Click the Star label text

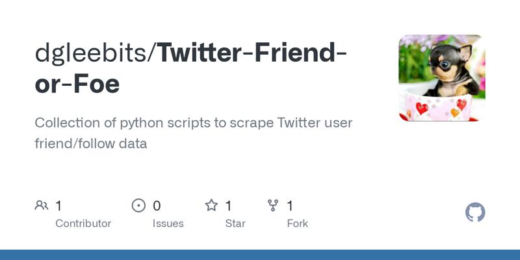pyautogui.click(x=235, y=223)
